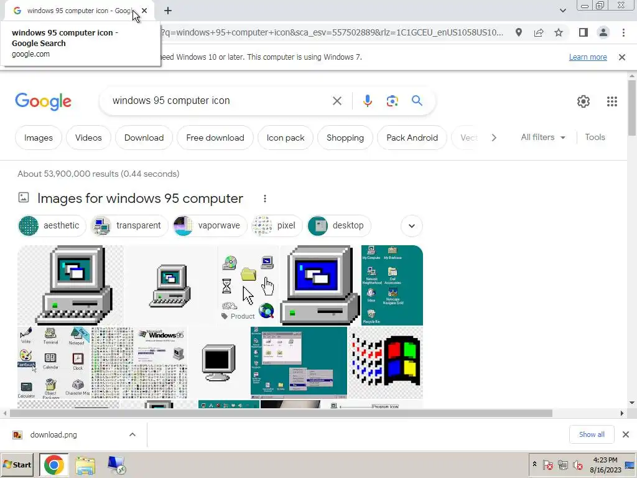
Task: Open the Paintbrush accessories icons image
Action: pyautogui.click(x=53, y=363)
